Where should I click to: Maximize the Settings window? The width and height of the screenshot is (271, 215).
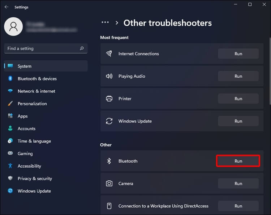(x=250, y=4)
